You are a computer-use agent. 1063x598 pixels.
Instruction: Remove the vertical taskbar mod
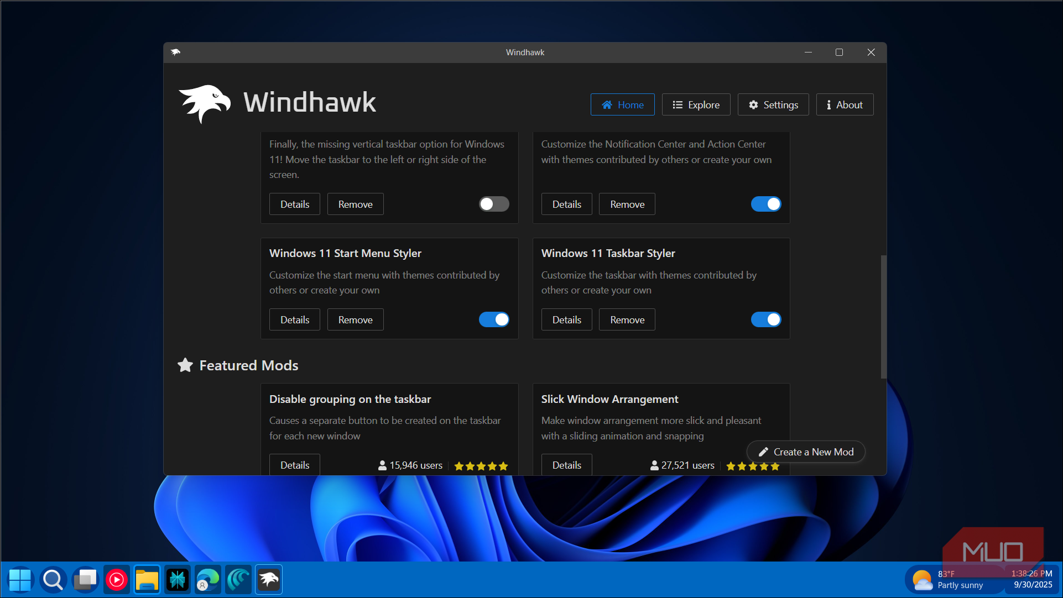(356, 204)
